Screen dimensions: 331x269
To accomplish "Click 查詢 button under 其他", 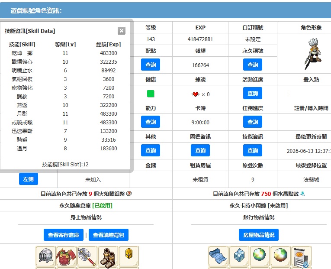I will coord(151,150).
